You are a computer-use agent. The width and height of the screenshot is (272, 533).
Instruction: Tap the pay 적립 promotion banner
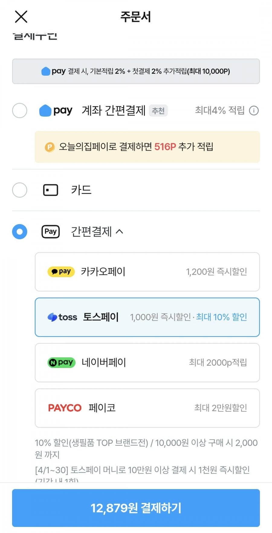pos(136,71)
